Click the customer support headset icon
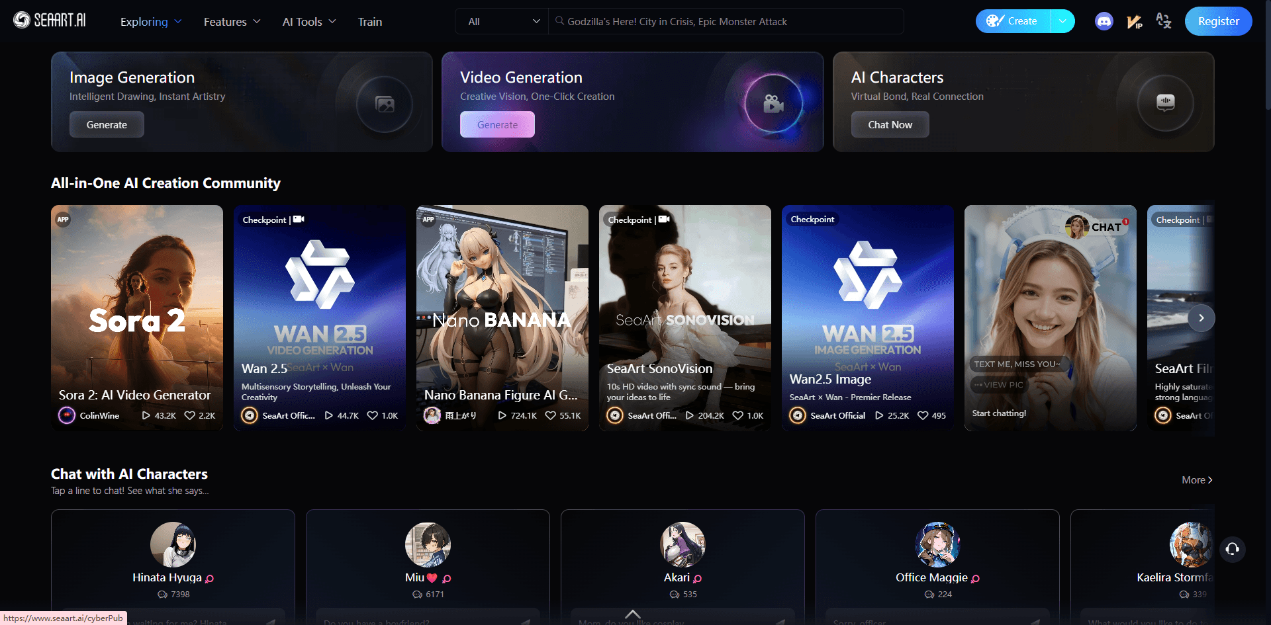This screenshot has height=625, width=1271. click(x=1232, y=549)
